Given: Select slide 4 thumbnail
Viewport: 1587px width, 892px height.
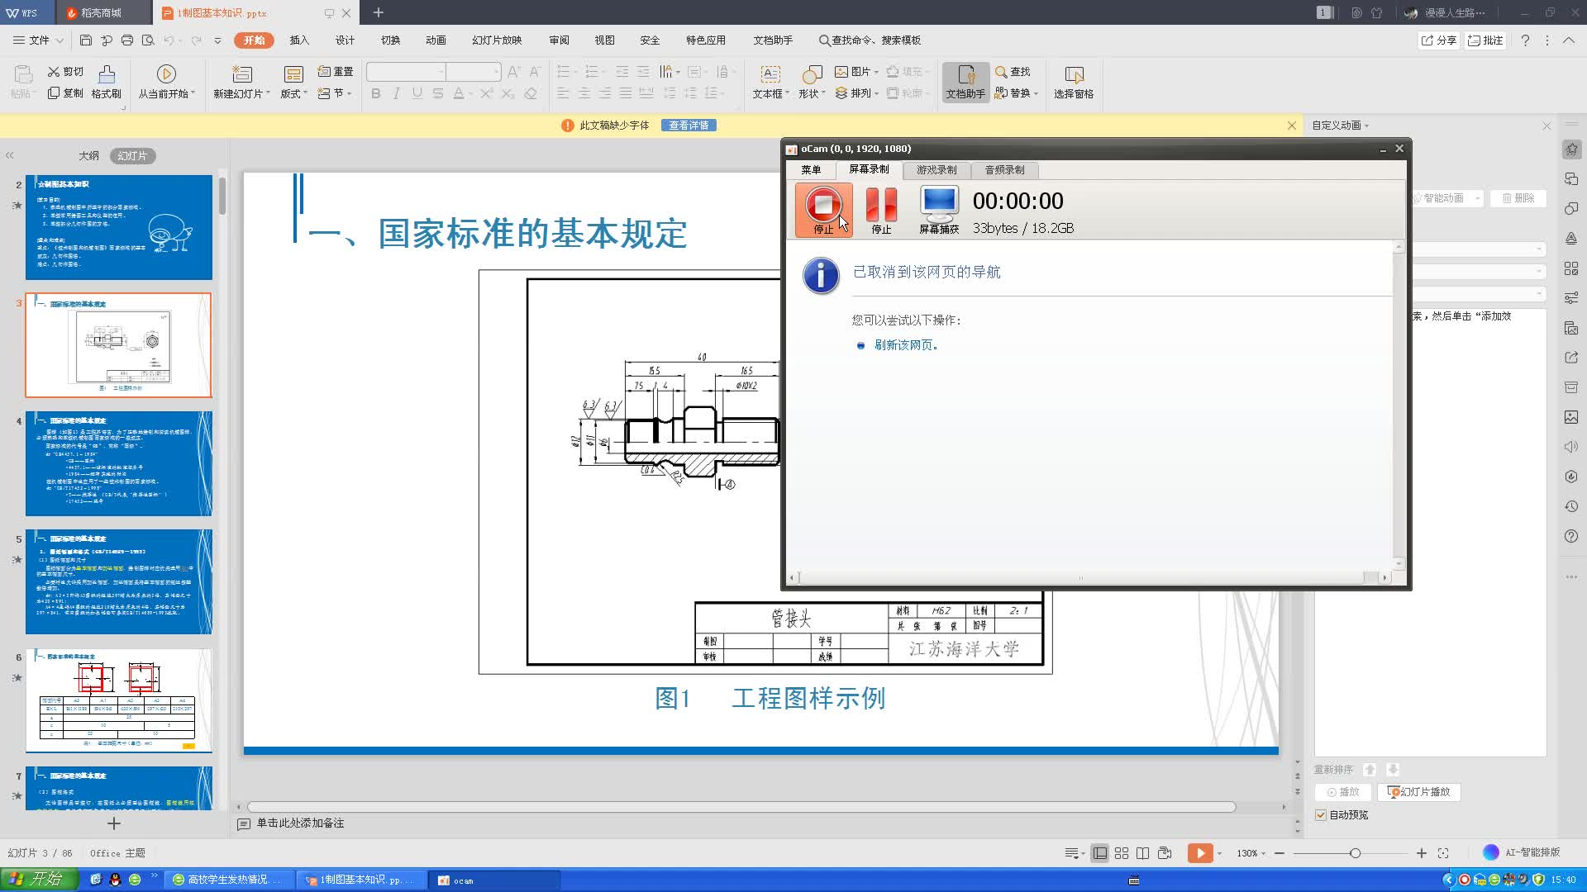Looking at the screenshot, I should [x=119, y=463].
